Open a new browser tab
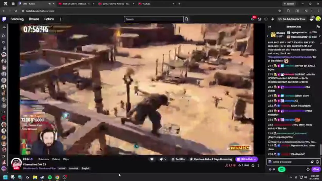The width and height of the screenshot is (322, 181). coord(179,4)
